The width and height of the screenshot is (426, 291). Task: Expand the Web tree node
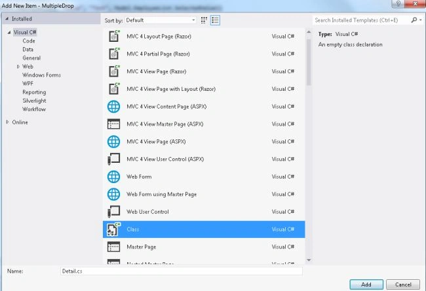point(18,67)
